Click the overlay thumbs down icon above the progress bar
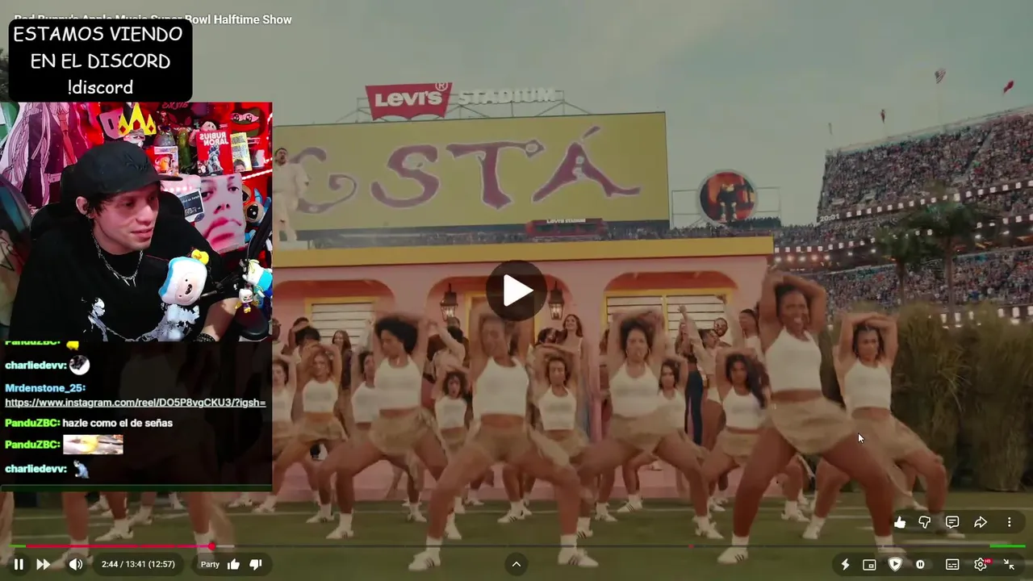The height and width of the screenshot is (581, 1033). pos(925,522)
